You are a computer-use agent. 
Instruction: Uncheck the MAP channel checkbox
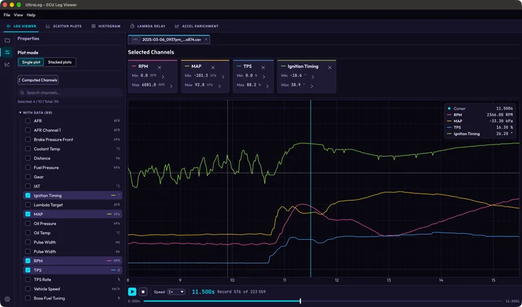[28, 214]
